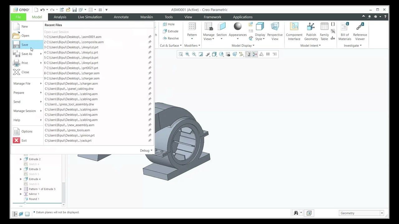Launch the Reference Viewer
This screenshot has height=224, width=399.
coord(360,31)
